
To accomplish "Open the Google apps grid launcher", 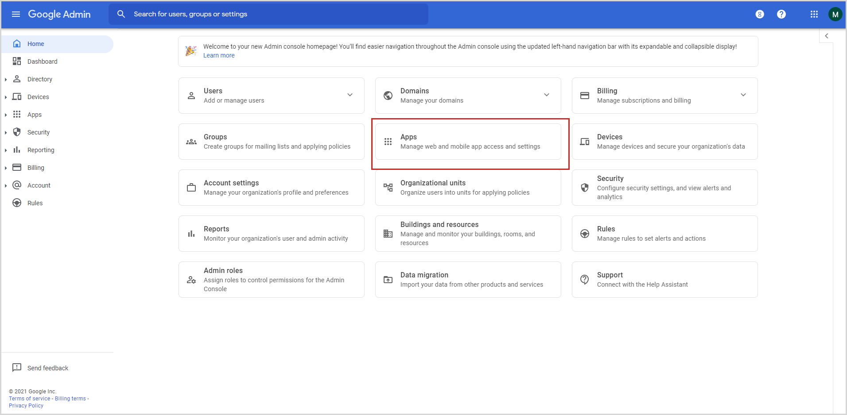I will coord(814,14).
